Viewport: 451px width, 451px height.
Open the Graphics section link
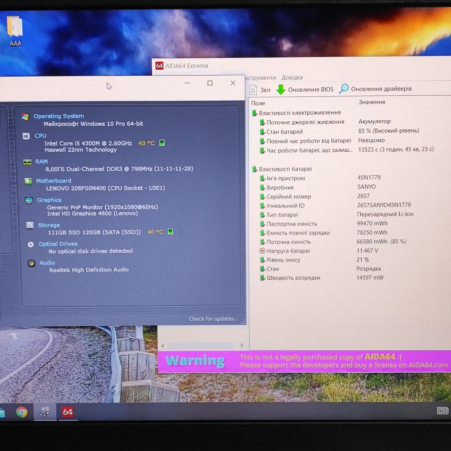[x=49, y=200]
